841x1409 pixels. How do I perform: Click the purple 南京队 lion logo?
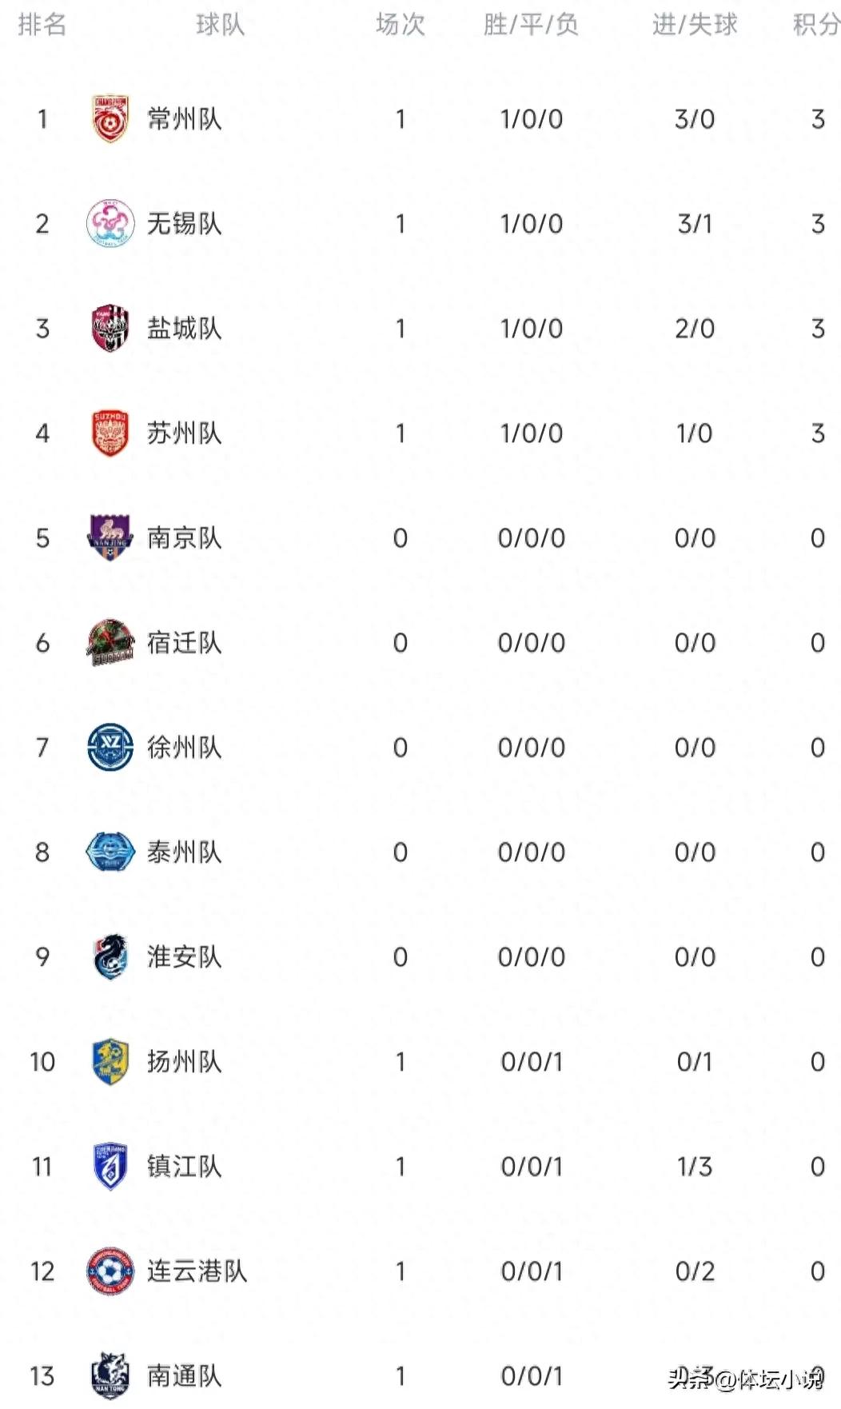(110, 537)
